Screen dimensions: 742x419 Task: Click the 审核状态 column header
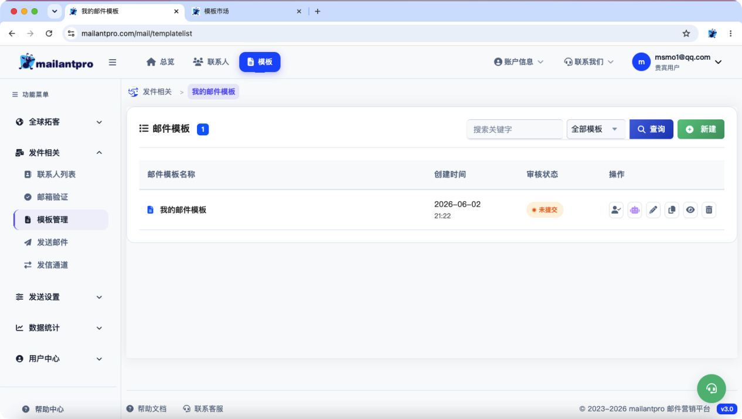tap(542, 174)
